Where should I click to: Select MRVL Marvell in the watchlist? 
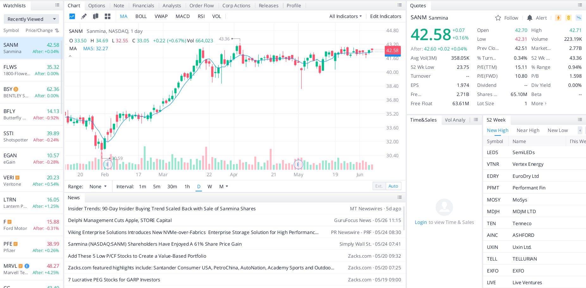[x=31, y=269]
